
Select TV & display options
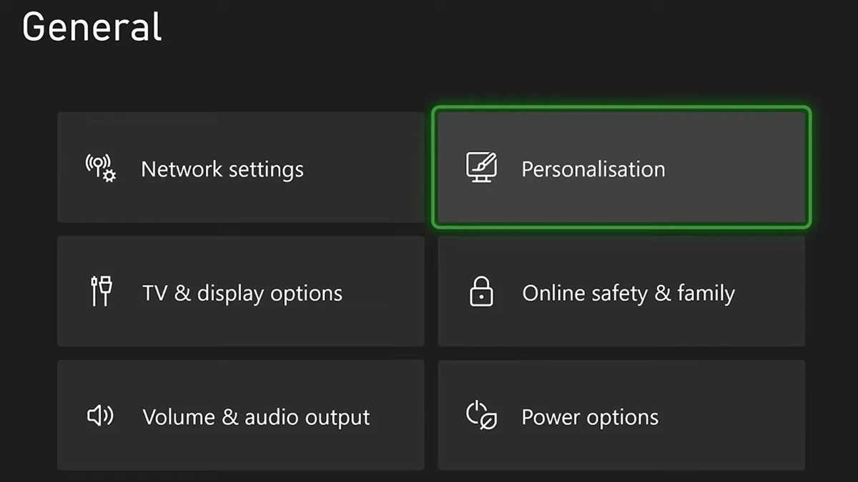[240, 292]
